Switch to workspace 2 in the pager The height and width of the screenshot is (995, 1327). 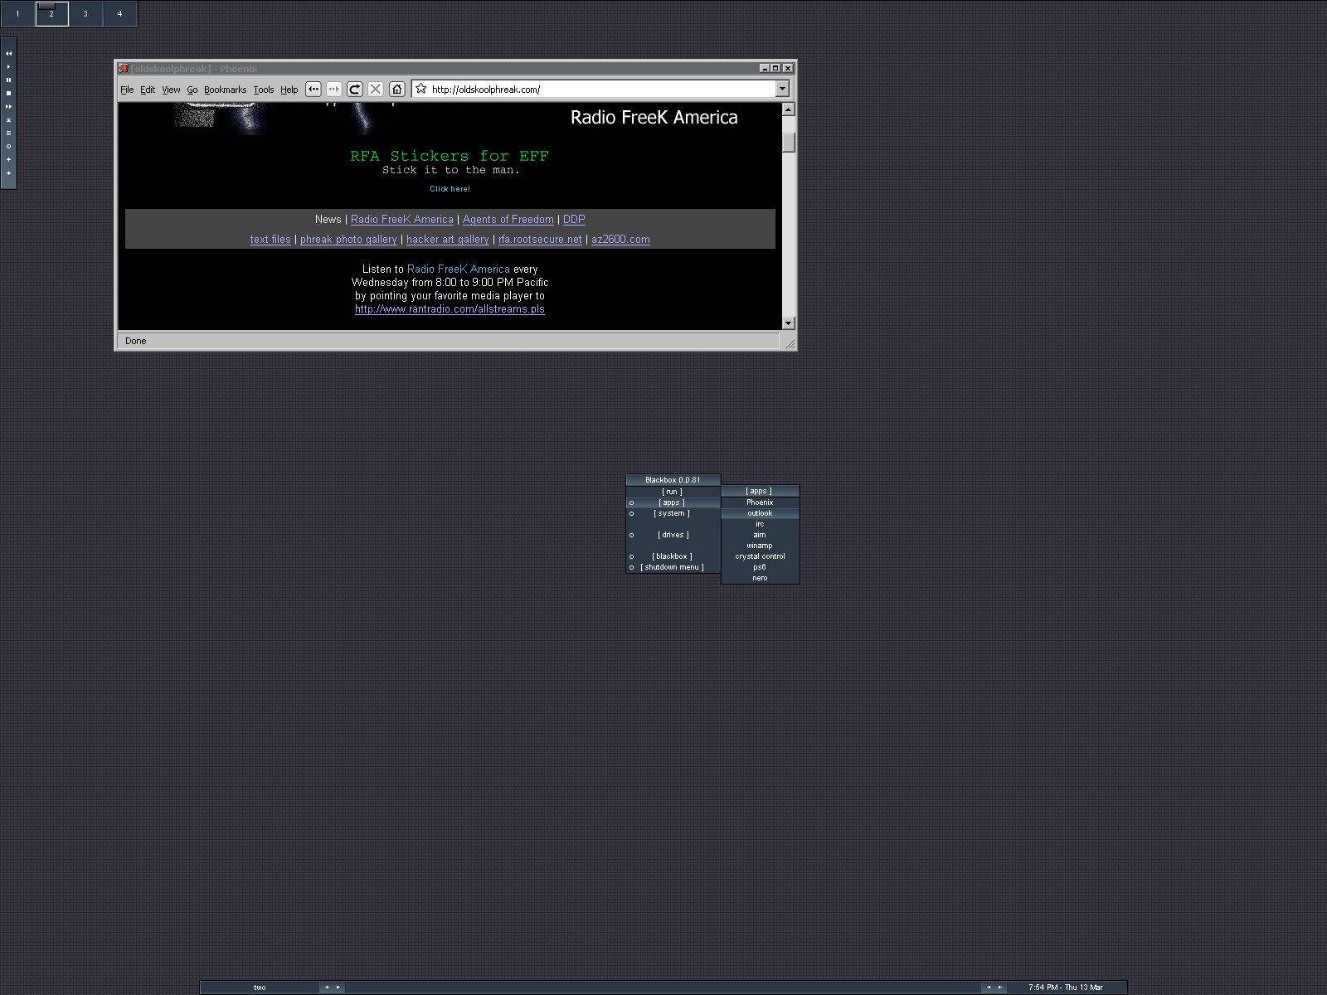point(51,13)
